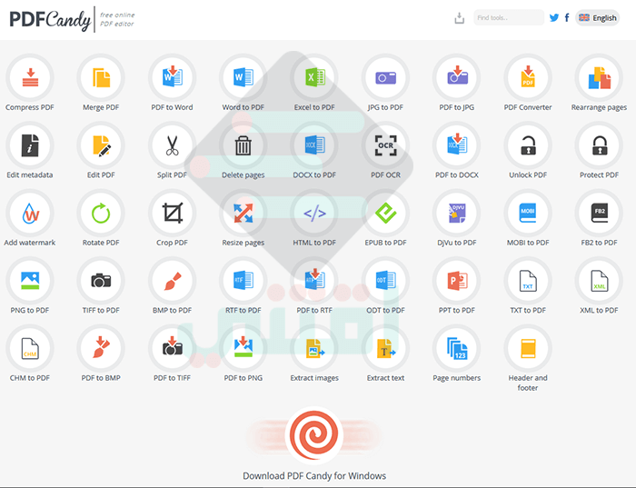Open the FB2 to PDF icon

pos(600,213)
